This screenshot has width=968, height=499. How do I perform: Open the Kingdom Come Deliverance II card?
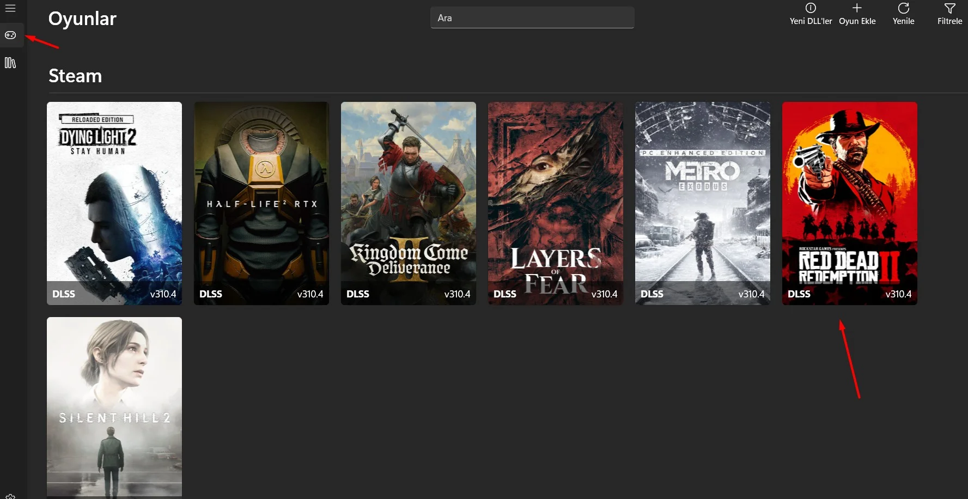click(x=409, y=203)
